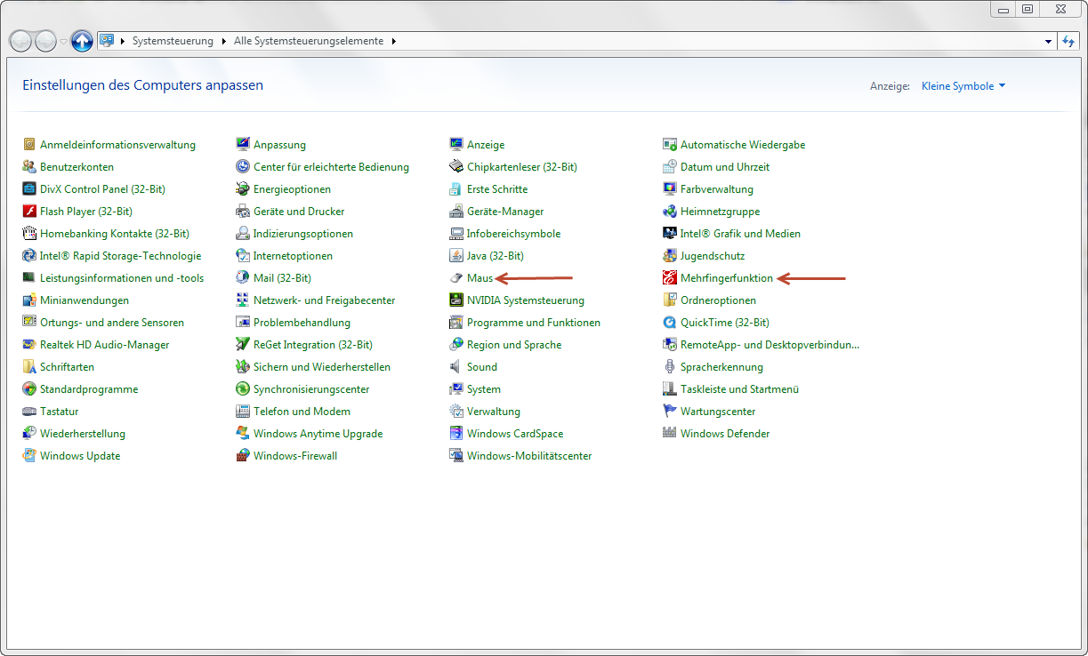This screenshot has height=656, width=1088.
Task: Click the Maus mouse icon
Action: click(x=456, y=278)
